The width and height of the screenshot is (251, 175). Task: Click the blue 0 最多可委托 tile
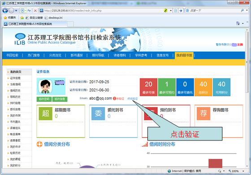pyautogui.click(x=185, y=87)
